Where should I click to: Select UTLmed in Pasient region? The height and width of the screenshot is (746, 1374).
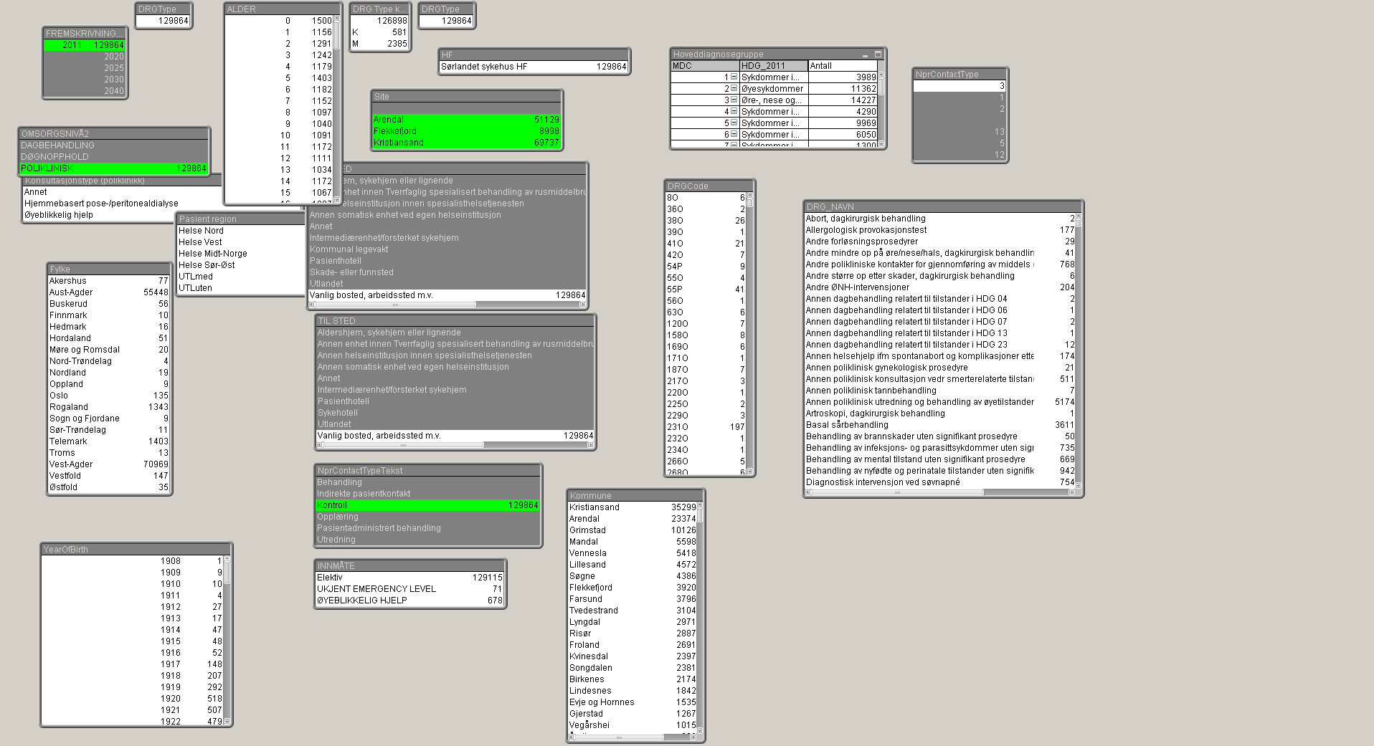[241, 277]
